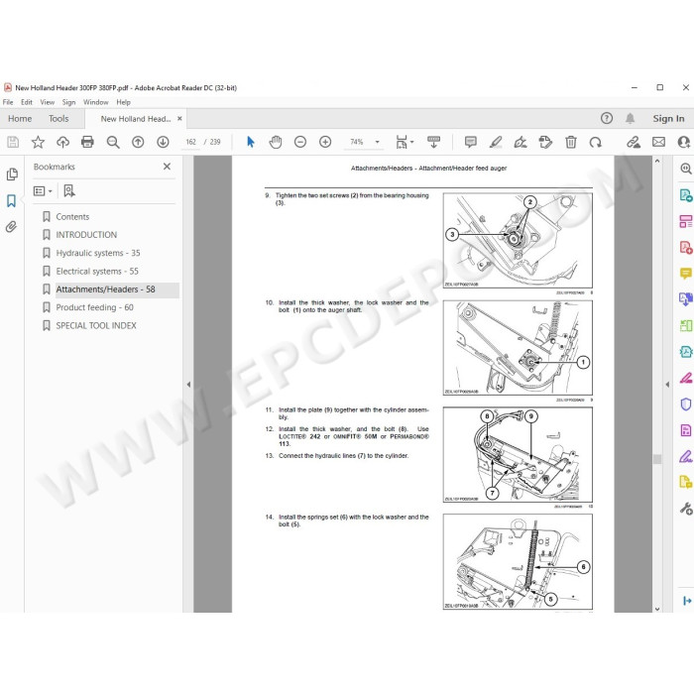Open the search side tool magnifier
Screen dimensions: 694x694
tap(686, 169)
